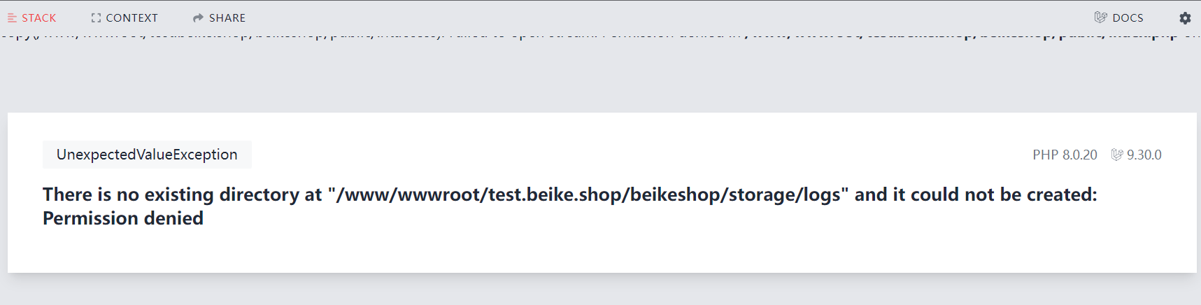Click the CONTEXT expand-brackets icon
The width and height of the screenshot is (1201, 305).
96,18
